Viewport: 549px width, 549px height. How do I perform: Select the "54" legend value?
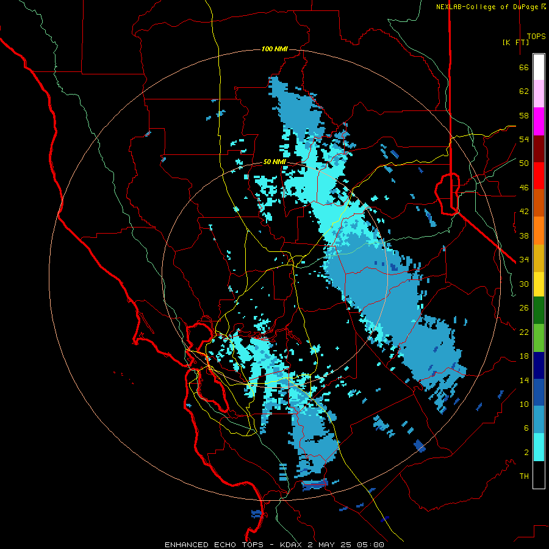[x=524, y=139]
